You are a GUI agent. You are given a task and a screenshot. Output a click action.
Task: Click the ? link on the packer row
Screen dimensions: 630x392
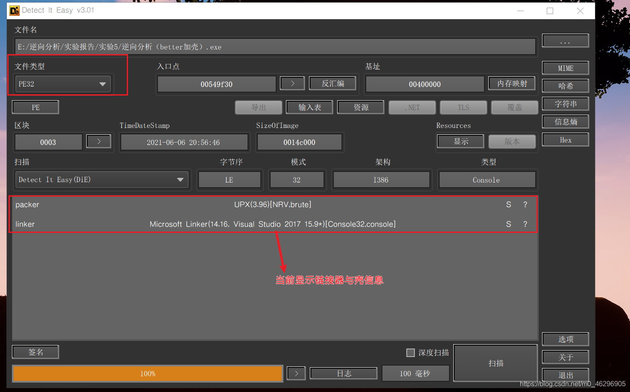(x=525, y=205)
